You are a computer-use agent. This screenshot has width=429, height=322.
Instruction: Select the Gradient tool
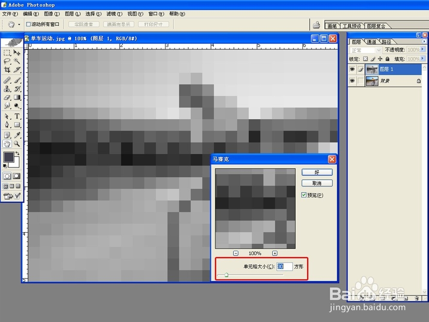point(17,97)
